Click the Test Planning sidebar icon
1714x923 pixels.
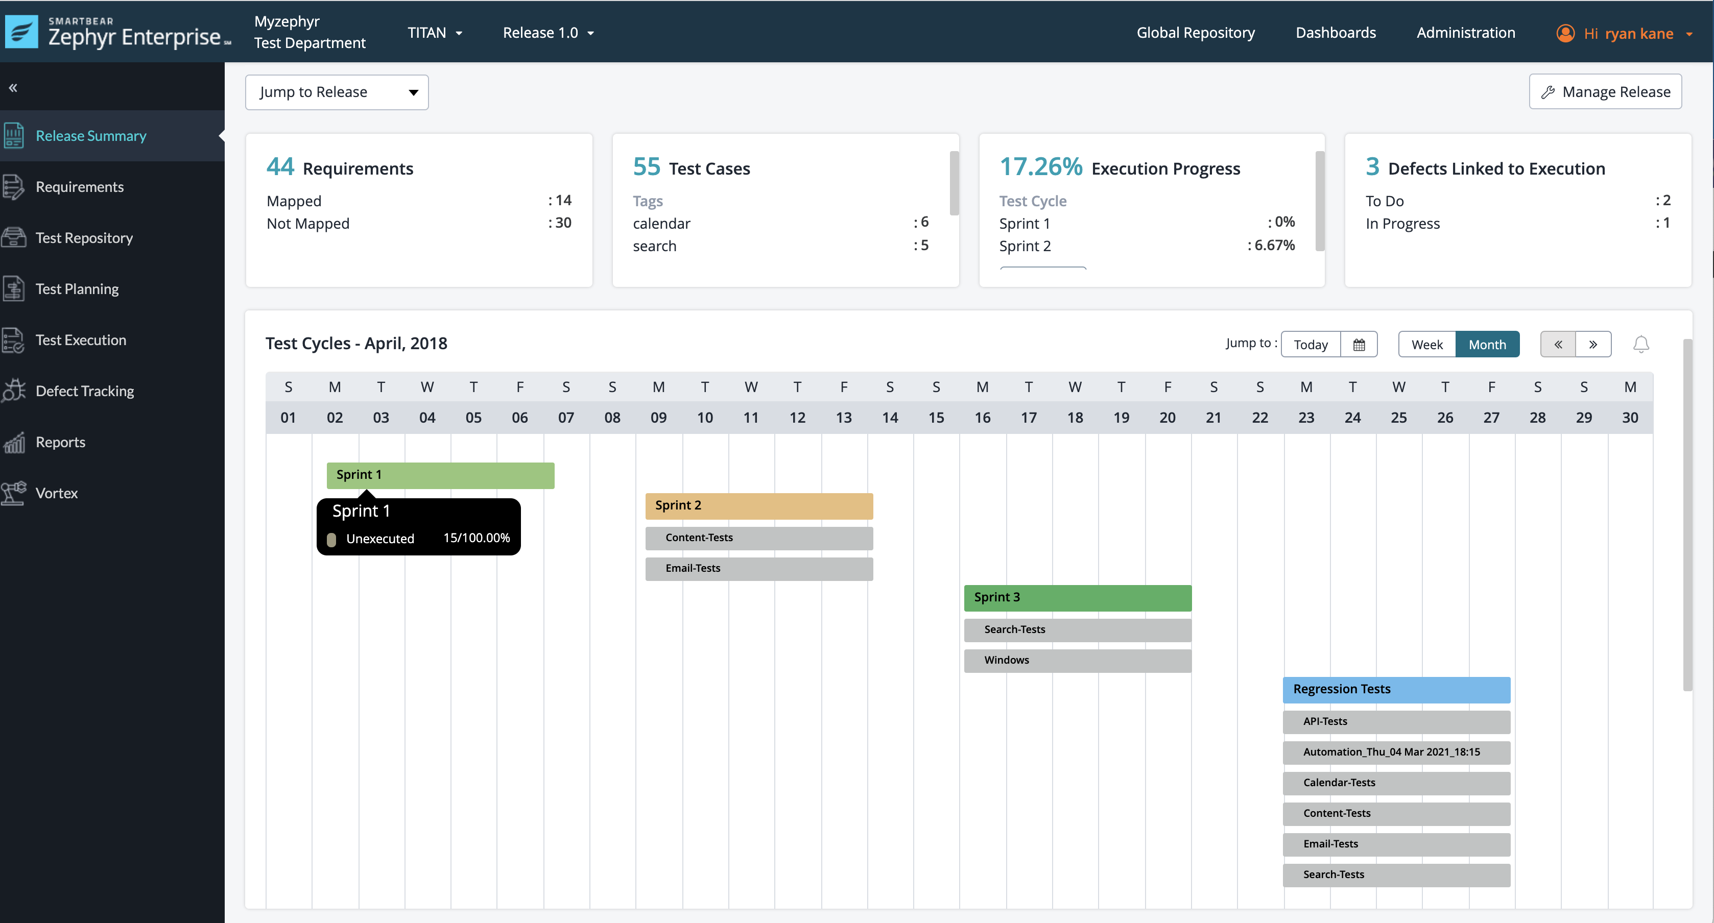click(14, 288)
